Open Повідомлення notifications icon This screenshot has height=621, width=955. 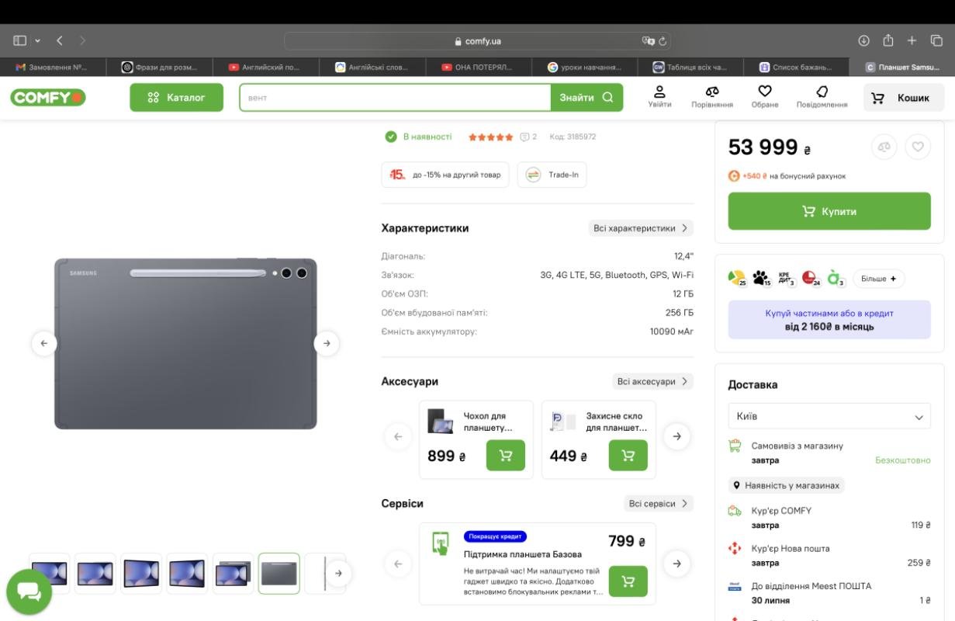click(822, 97)
